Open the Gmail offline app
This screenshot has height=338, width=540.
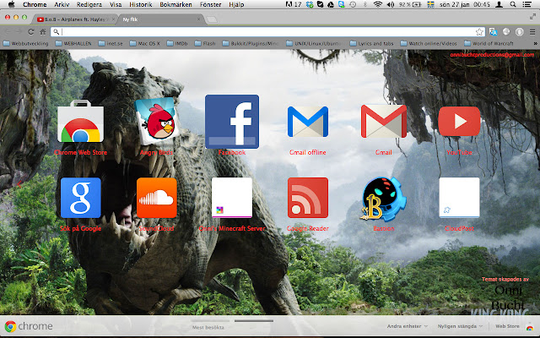coord(307,122)
